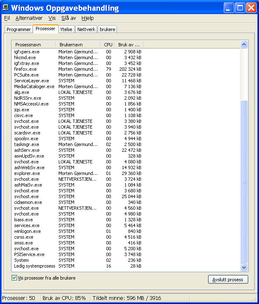This screenshot has width=259, height=304.
Task: Select the Prosesser tab
Action: (46, 29)
